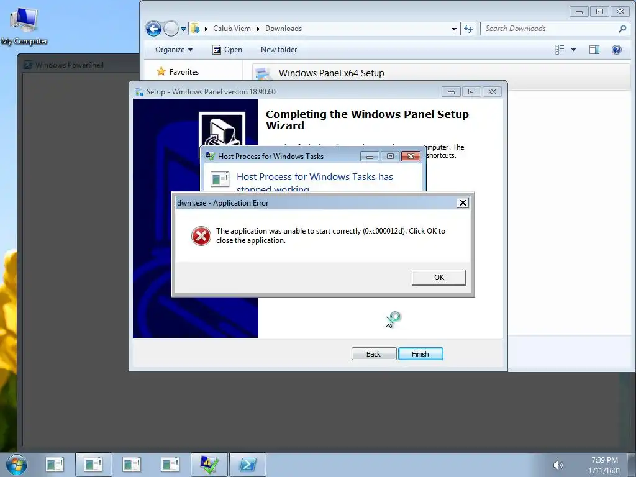Click the fourth program icon in the taskbar
Viewport: 636px width, 477px height.
170,465
